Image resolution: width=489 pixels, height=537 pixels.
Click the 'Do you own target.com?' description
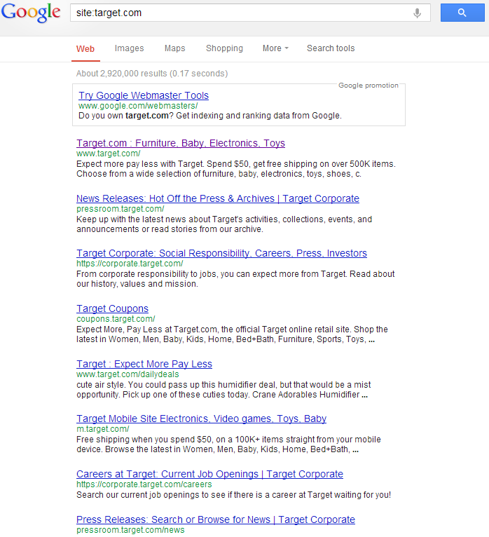pyautogui.click(x=210, y=116)
